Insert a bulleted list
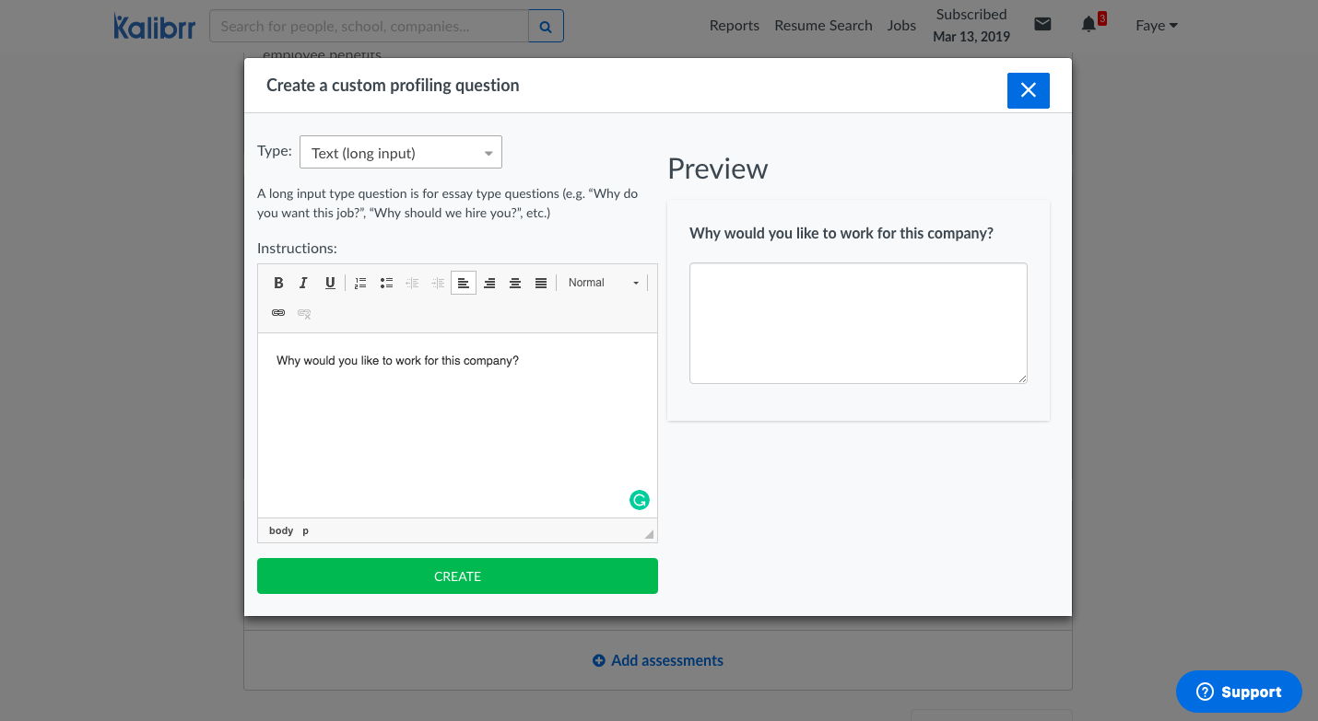This screenshot has width=1318, height=721. [x=386, y=283]
